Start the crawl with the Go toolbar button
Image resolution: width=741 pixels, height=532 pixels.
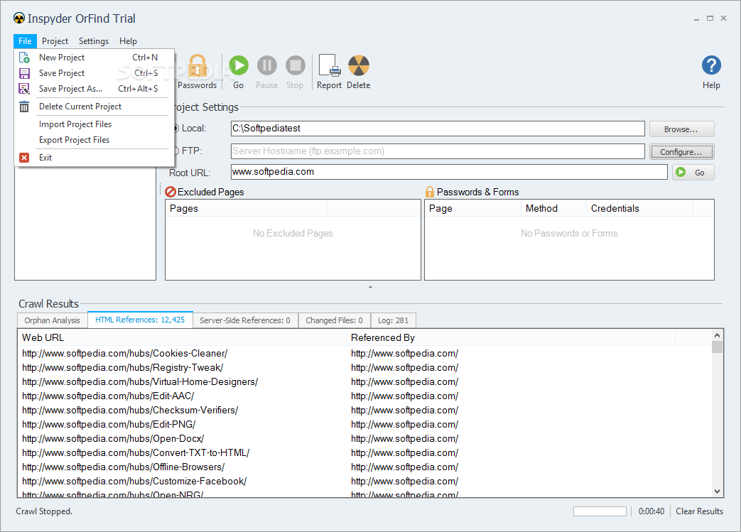click(x=239, y=65)
